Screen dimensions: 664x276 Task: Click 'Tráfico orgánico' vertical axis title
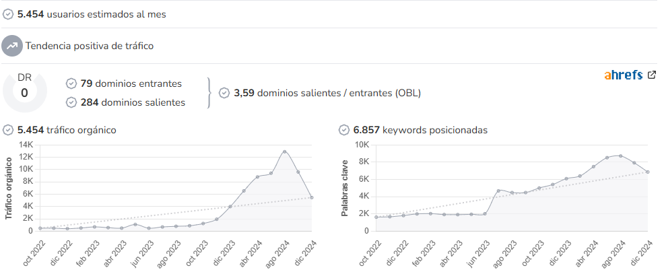[x=8, y=188]
